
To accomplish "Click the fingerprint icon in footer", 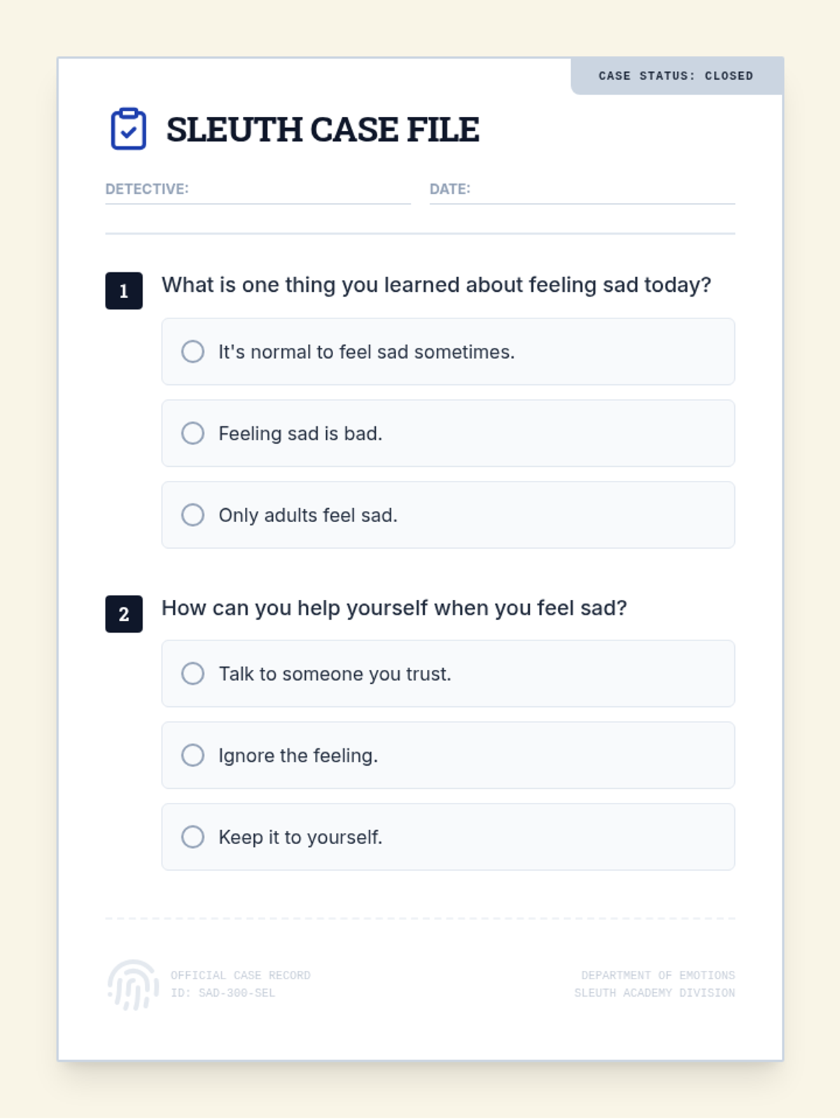I will pyautogui.click(x=133, y=984).
